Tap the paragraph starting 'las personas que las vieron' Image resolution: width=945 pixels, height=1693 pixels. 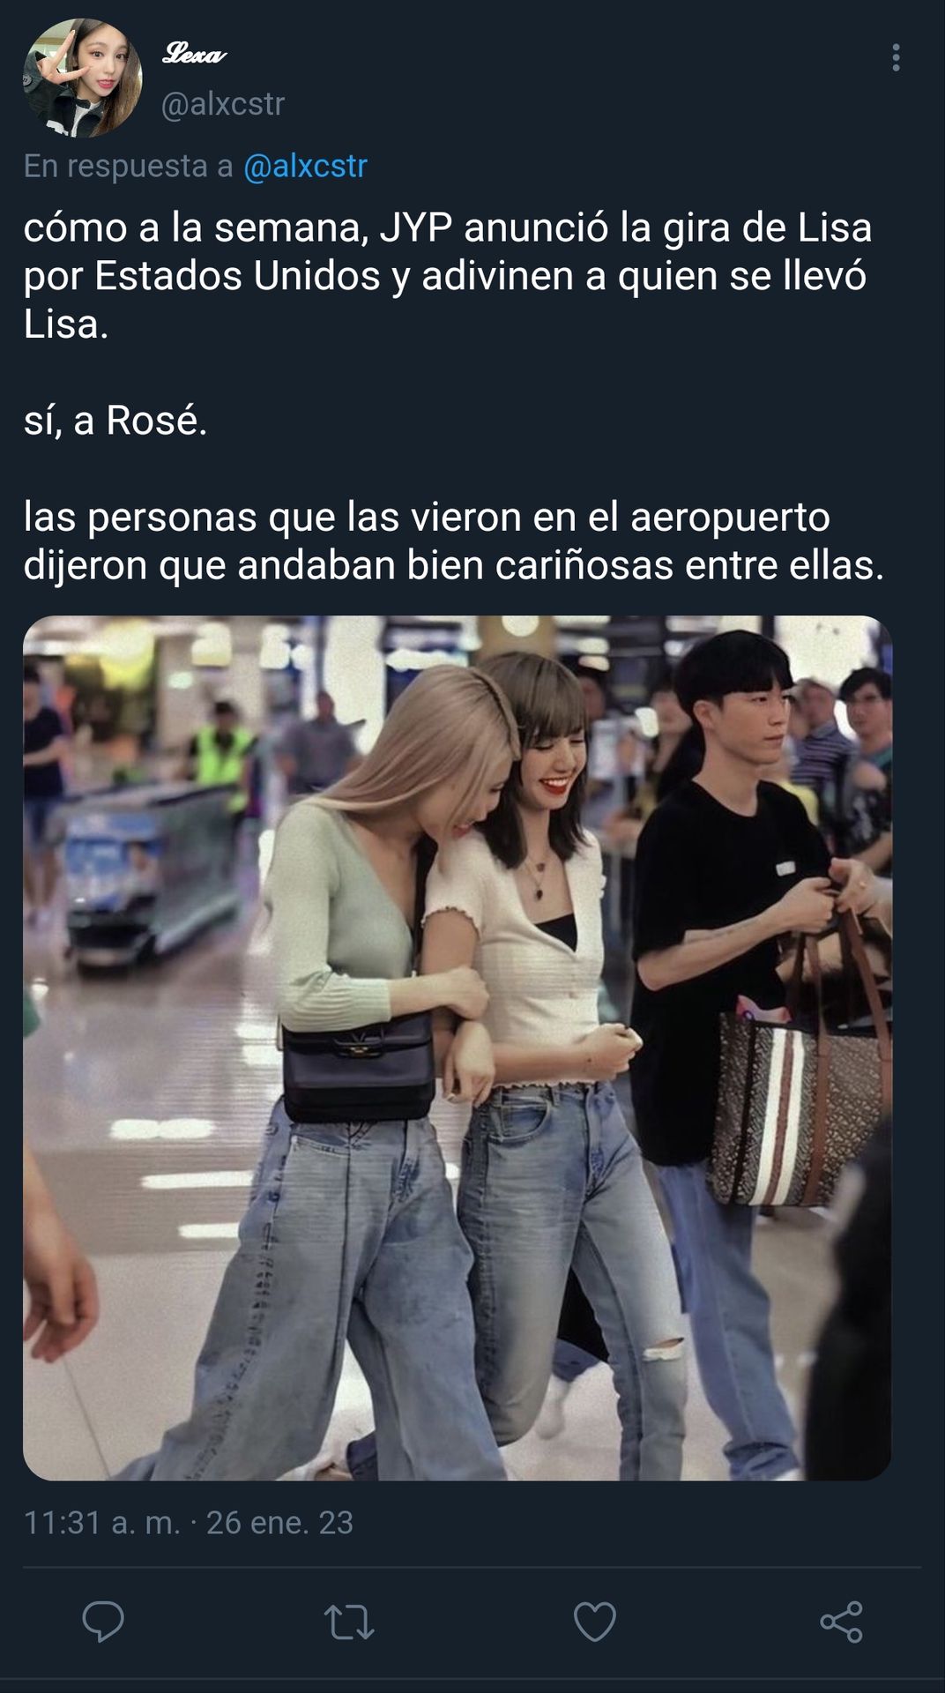click(x=454, y=541)
